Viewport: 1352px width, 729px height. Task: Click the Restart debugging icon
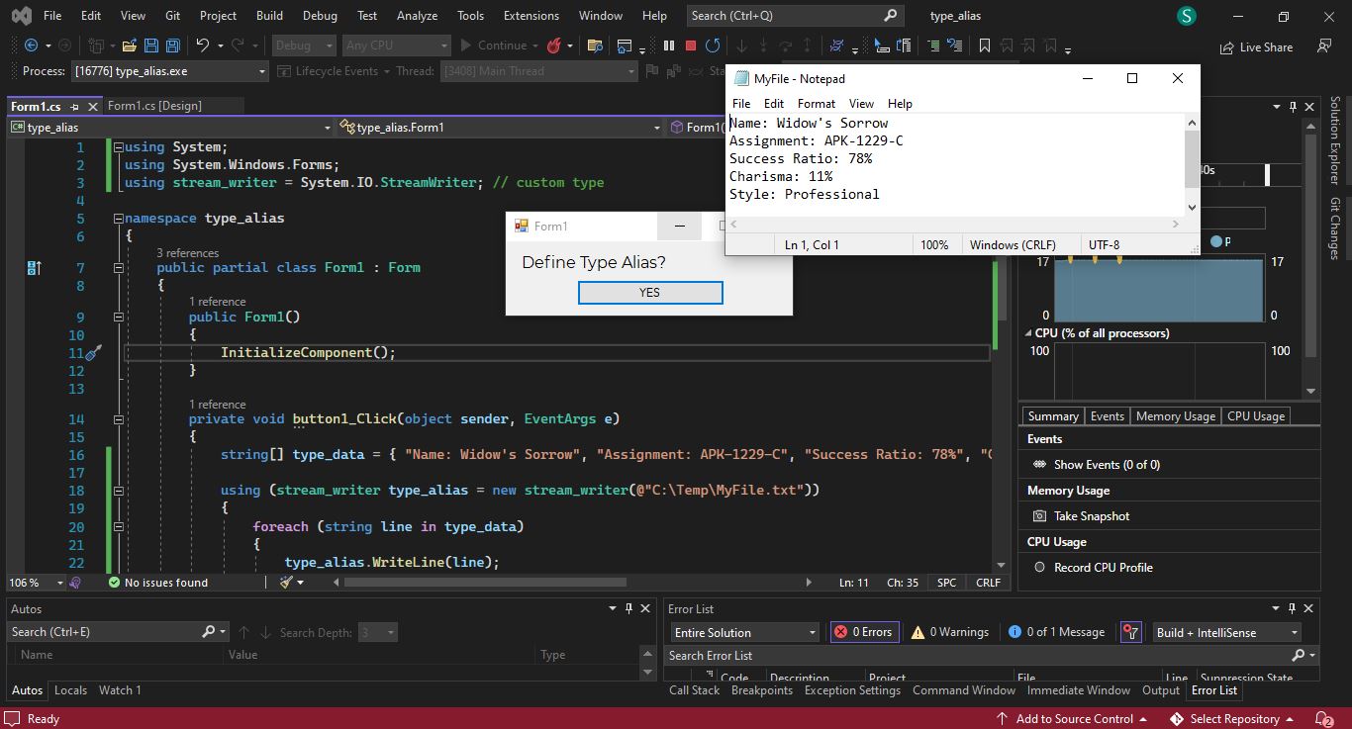[712, 46]
